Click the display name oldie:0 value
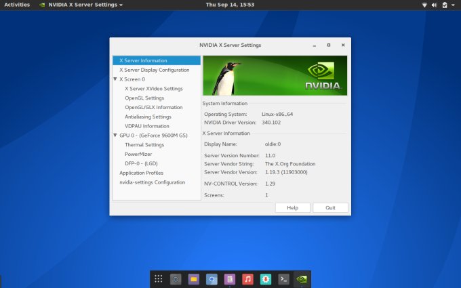Screen dimensions: 461x288 273,144
